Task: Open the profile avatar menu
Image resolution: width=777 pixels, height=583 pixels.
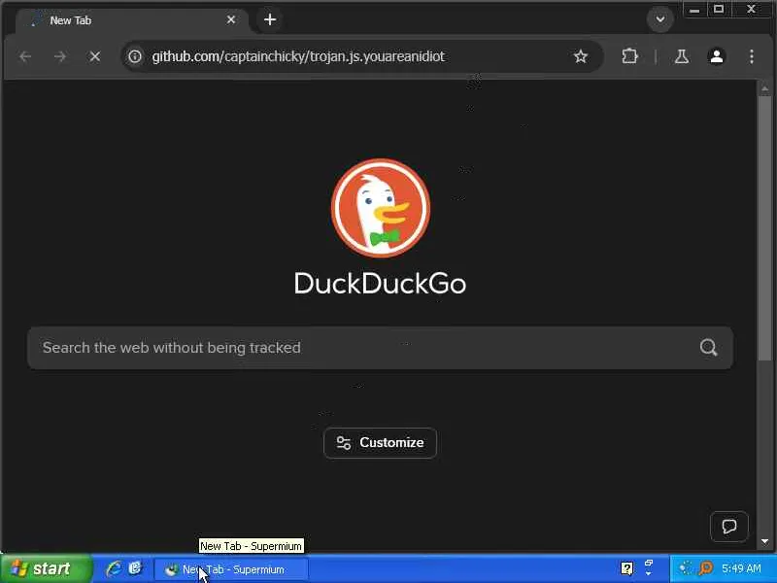Action: click(717, 56)
